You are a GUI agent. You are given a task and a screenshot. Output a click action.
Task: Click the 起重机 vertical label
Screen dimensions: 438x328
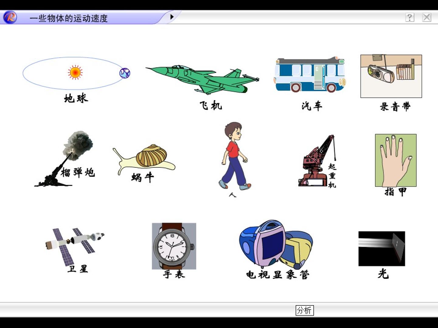(332, 176)
